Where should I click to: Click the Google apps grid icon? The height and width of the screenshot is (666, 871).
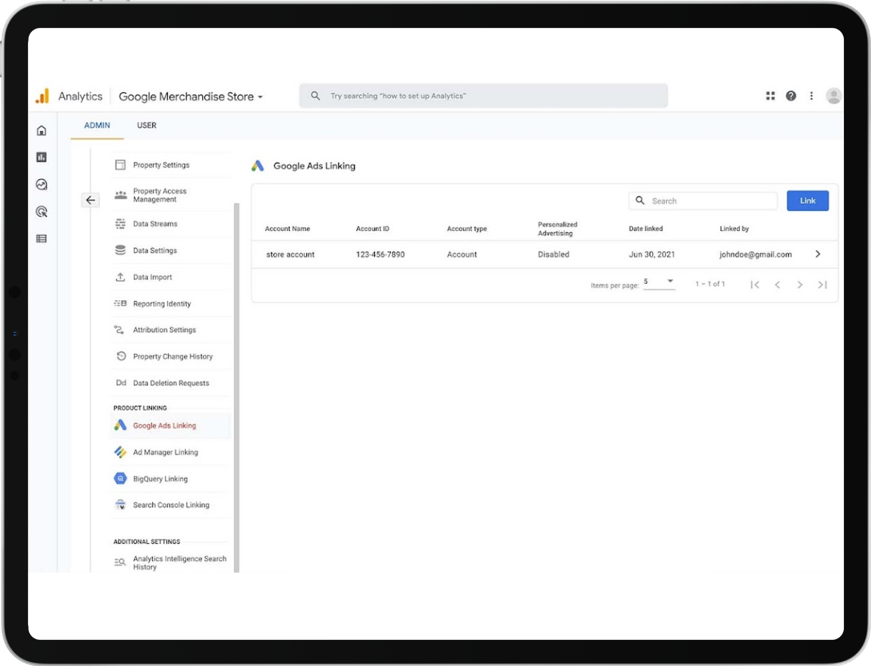(770, 96)
